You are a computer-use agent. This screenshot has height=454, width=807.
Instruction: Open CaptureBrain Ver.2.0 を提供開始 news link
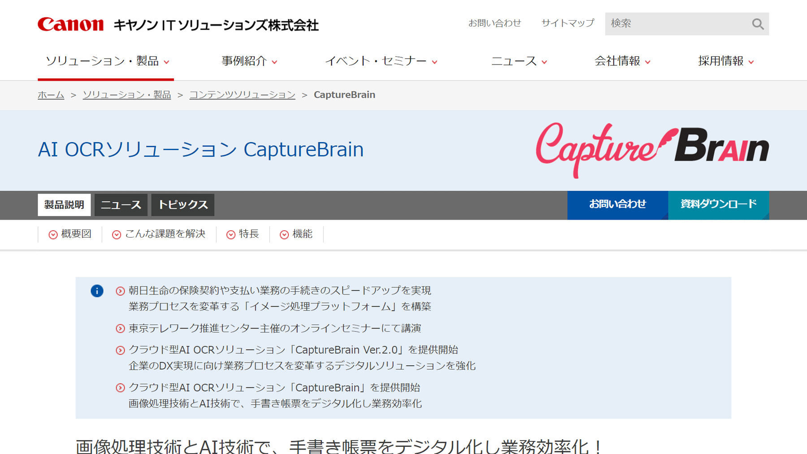tap(302, 358)
